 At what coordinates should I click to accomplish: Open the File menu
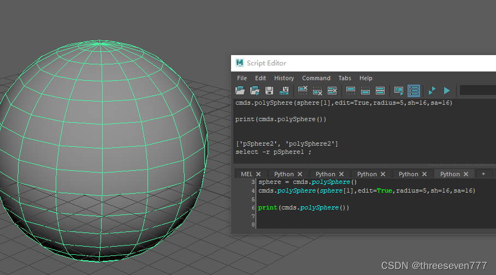(x=242, y=78)
